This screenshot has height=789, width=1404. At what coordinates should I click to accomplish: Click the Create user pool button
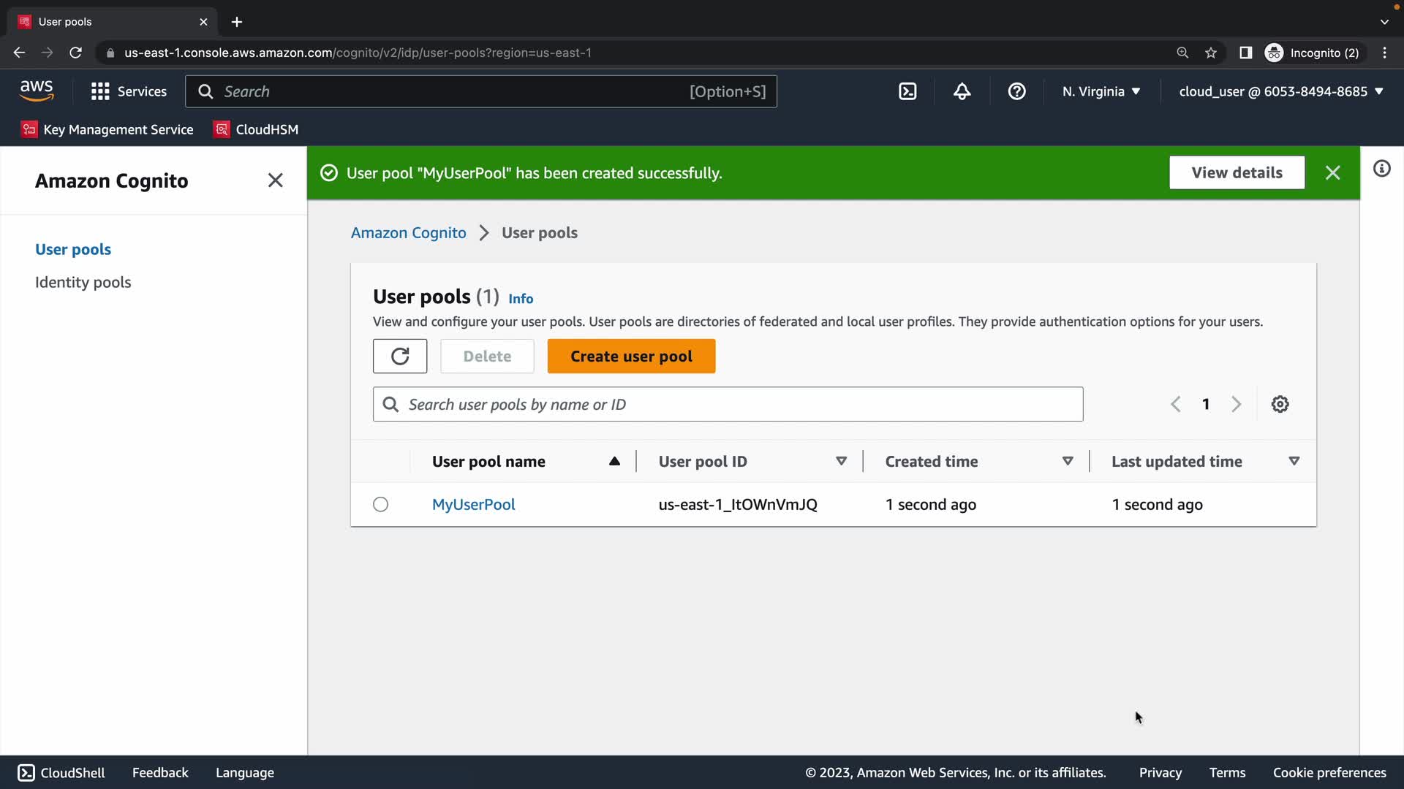631,357
